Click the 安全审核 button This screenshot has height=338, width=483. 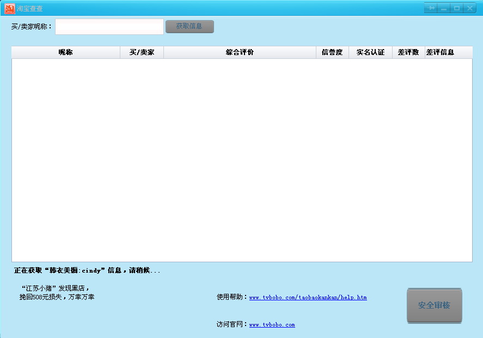[435, 305]
